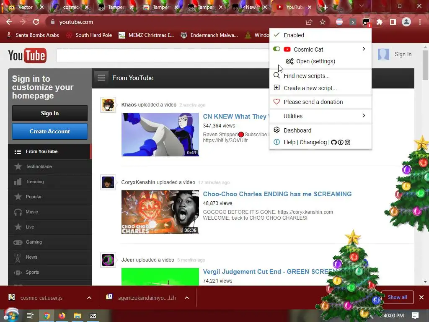This screenshot has height=322, width=429.
Task: Open File Explorer from the taskbar
Action: (x=78, y=316)
